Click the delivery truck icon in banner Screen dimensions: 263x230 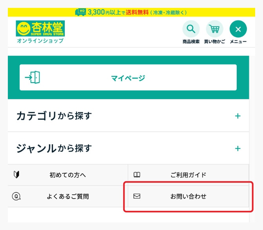point(80,12)
